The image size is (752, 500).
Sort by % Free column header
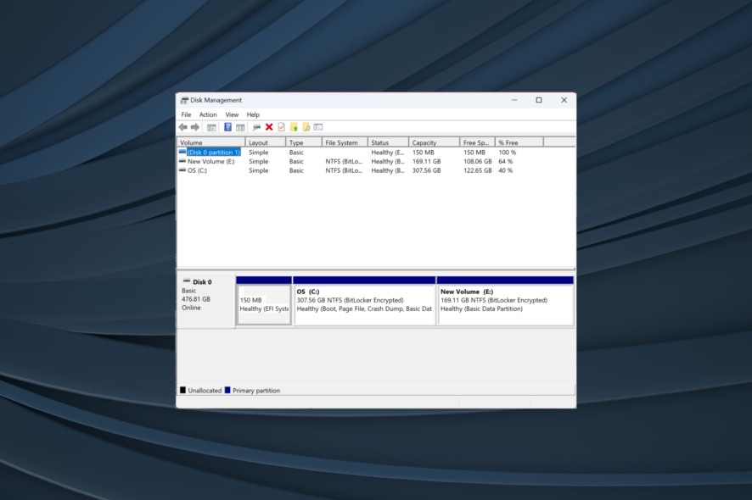pos(519,142)
